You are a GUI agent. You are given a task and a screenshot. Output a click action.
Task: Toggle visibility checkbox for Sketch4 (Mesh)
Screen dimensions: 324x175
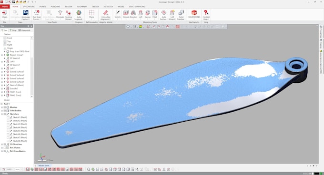(8, 127)
